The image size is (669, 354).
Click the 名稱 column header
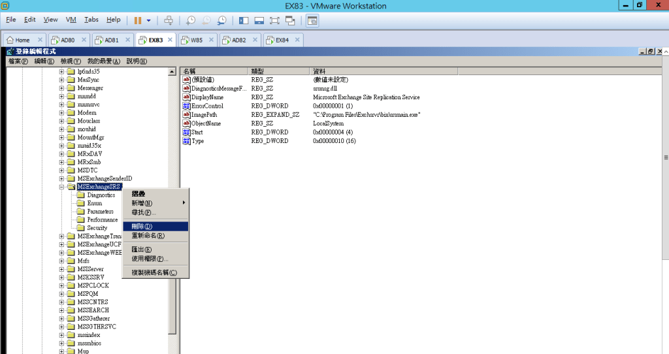point(189,71)
